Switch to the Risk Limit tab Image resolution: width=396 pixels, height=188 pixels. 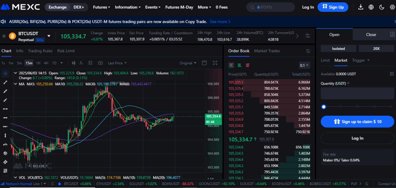pyautogui.click(x=66, y=51)
